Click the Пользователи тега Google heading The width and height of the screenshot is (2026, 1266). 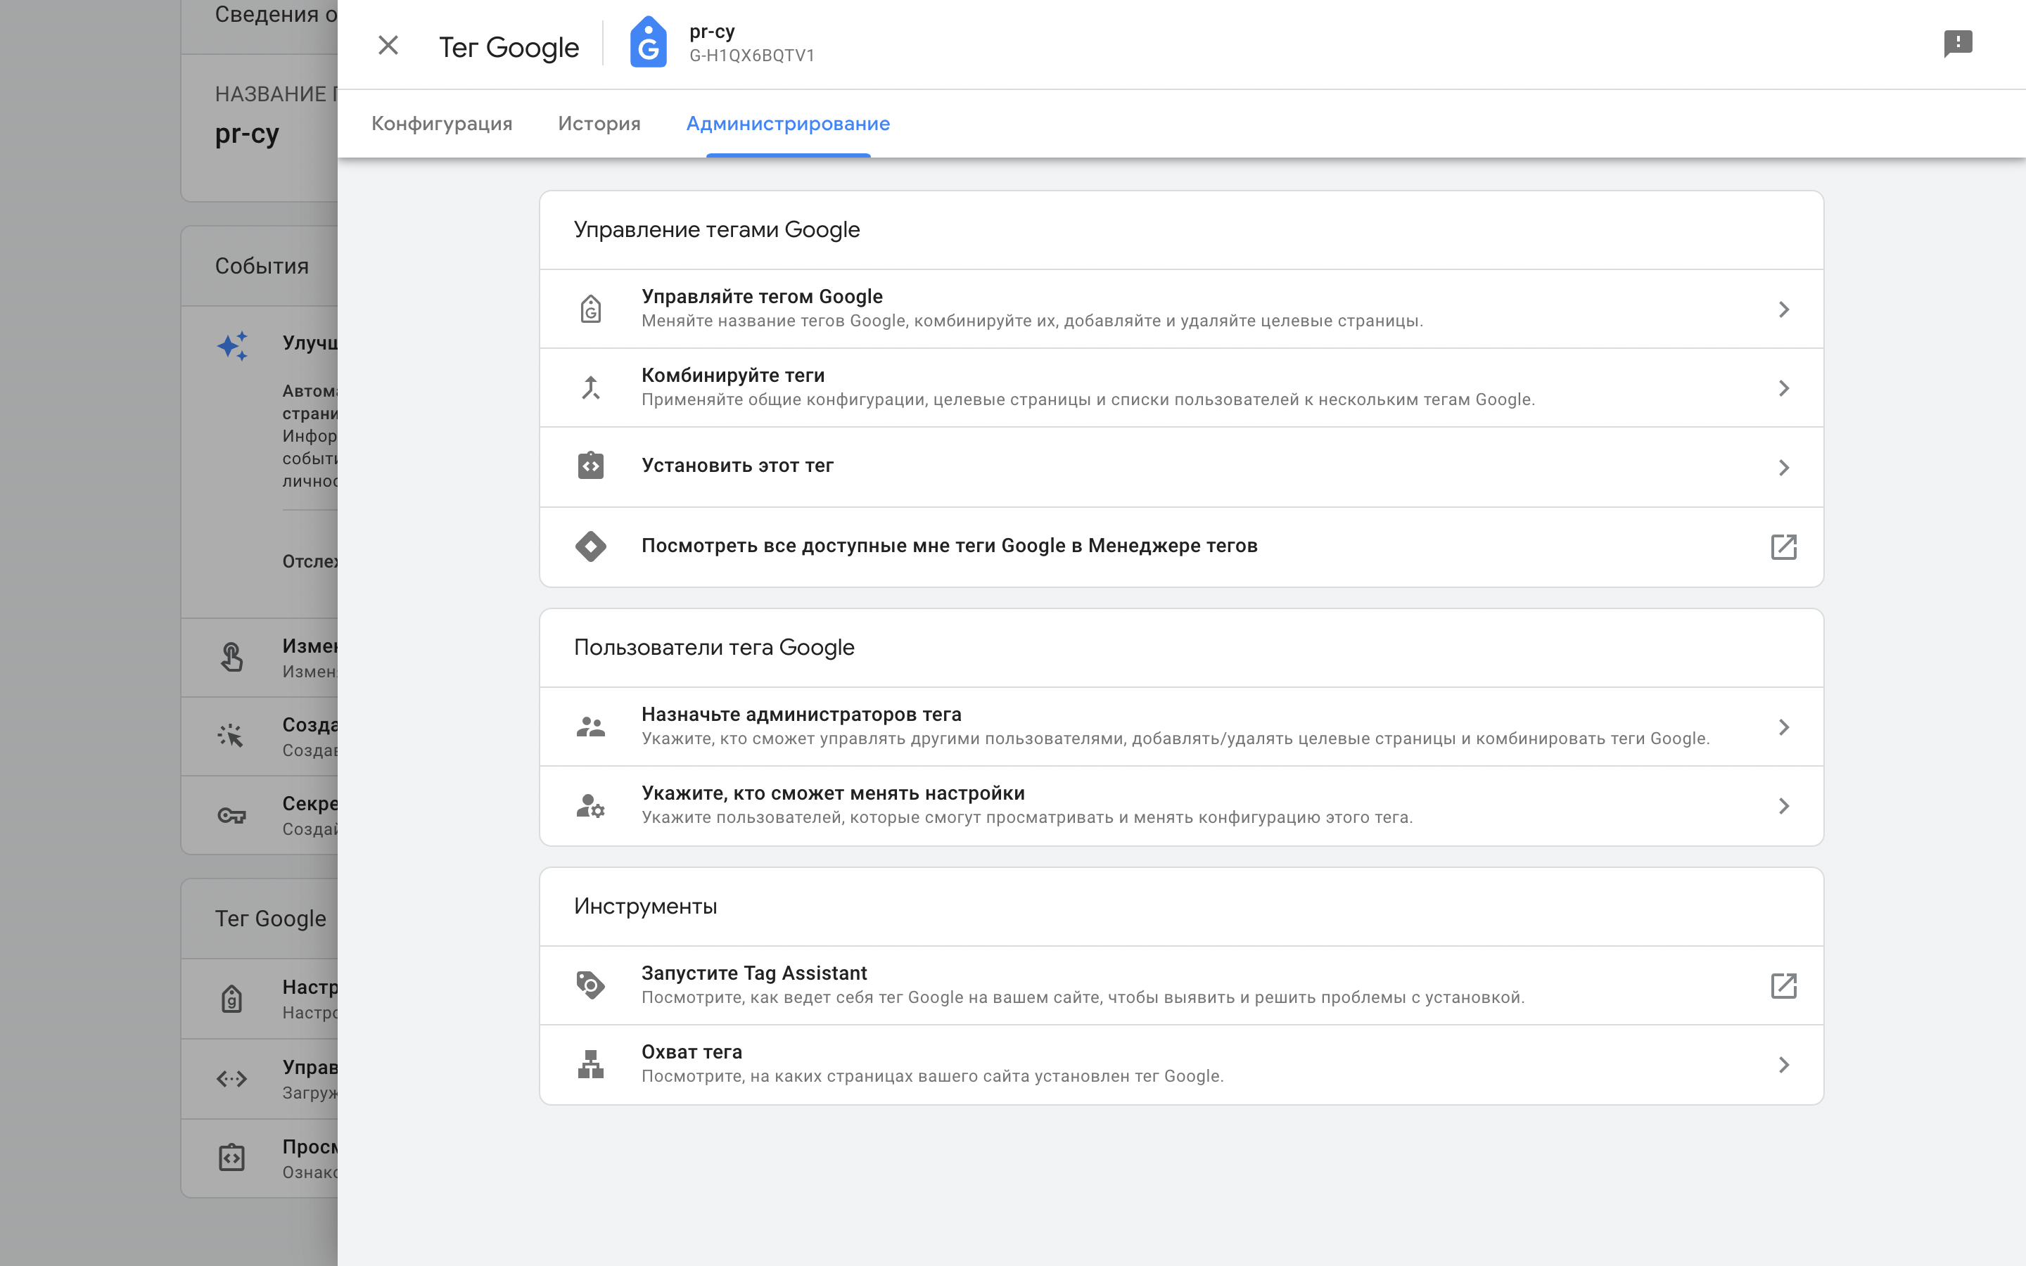point(714,647)
